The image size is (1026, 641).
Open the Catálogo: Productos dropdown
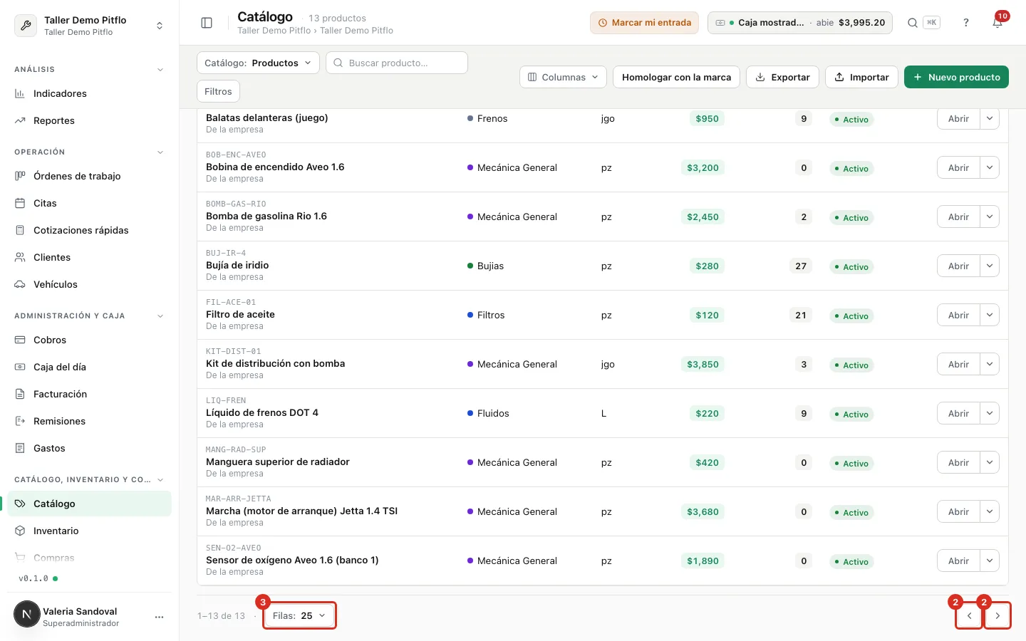click(x=258, y=63)
